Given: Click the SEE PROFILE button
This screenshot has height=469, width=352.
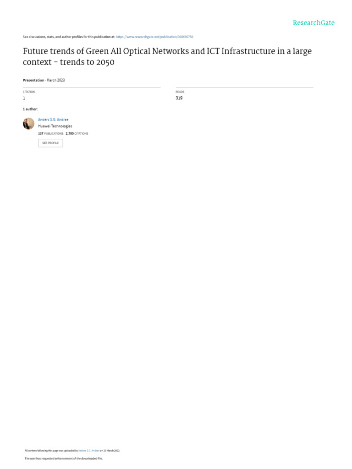Looking at the screenshot, I should [50, 143].
